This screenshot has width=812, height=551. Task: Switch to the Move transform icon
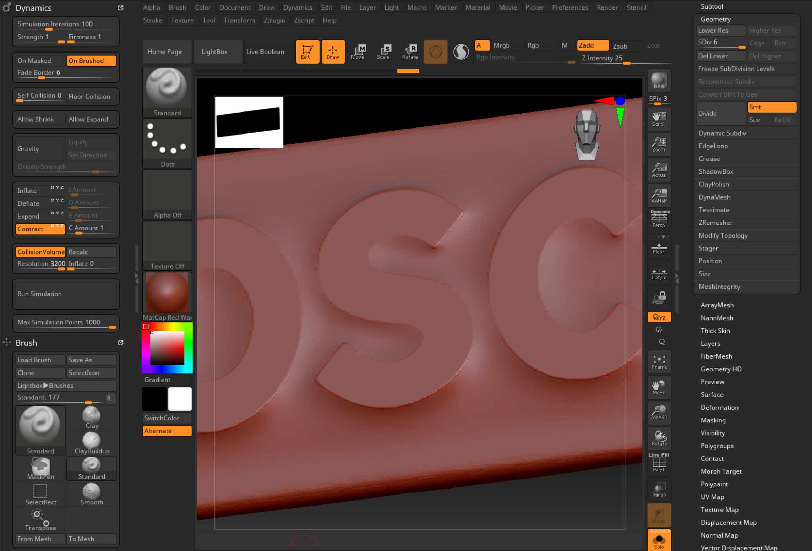pyautogui.click(x=358, y=52)
